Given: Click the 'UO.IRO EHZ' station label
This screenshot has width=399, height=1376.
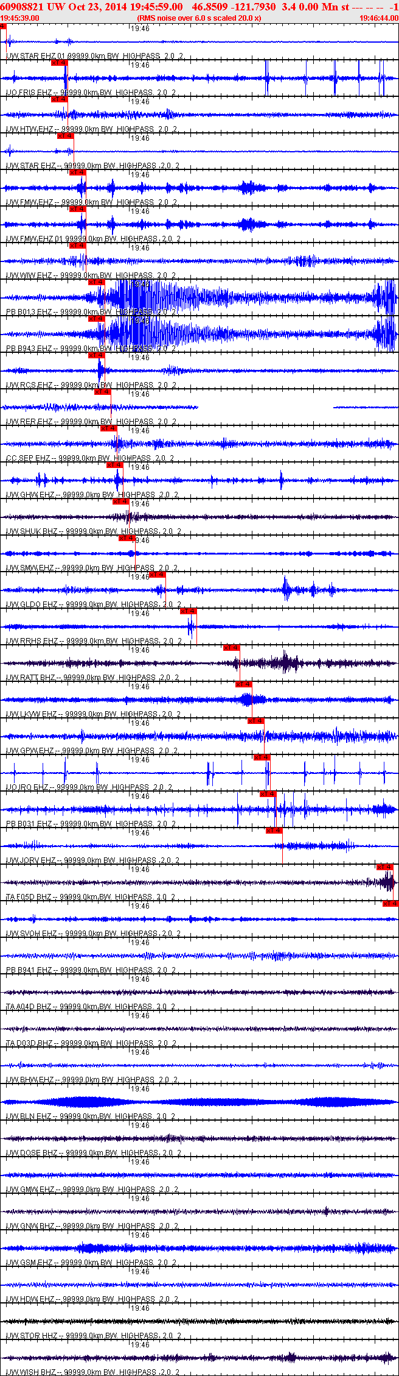Looking at the screenshot, I should 27,787.
